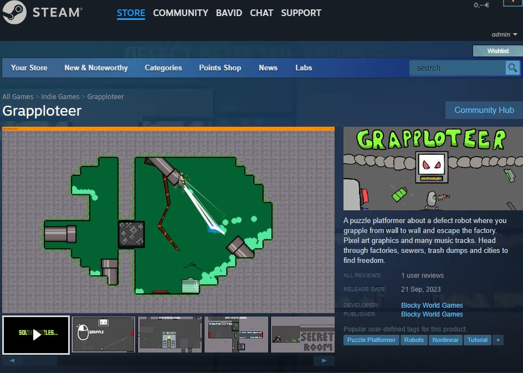Open the News tab
This screenshot has width=523, height=373.
coord(268,68)
